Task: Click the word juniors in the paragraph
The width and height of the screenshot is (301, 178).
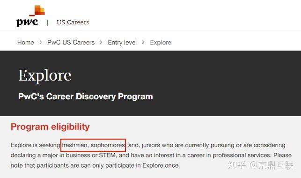Action: tap(151, 145)
